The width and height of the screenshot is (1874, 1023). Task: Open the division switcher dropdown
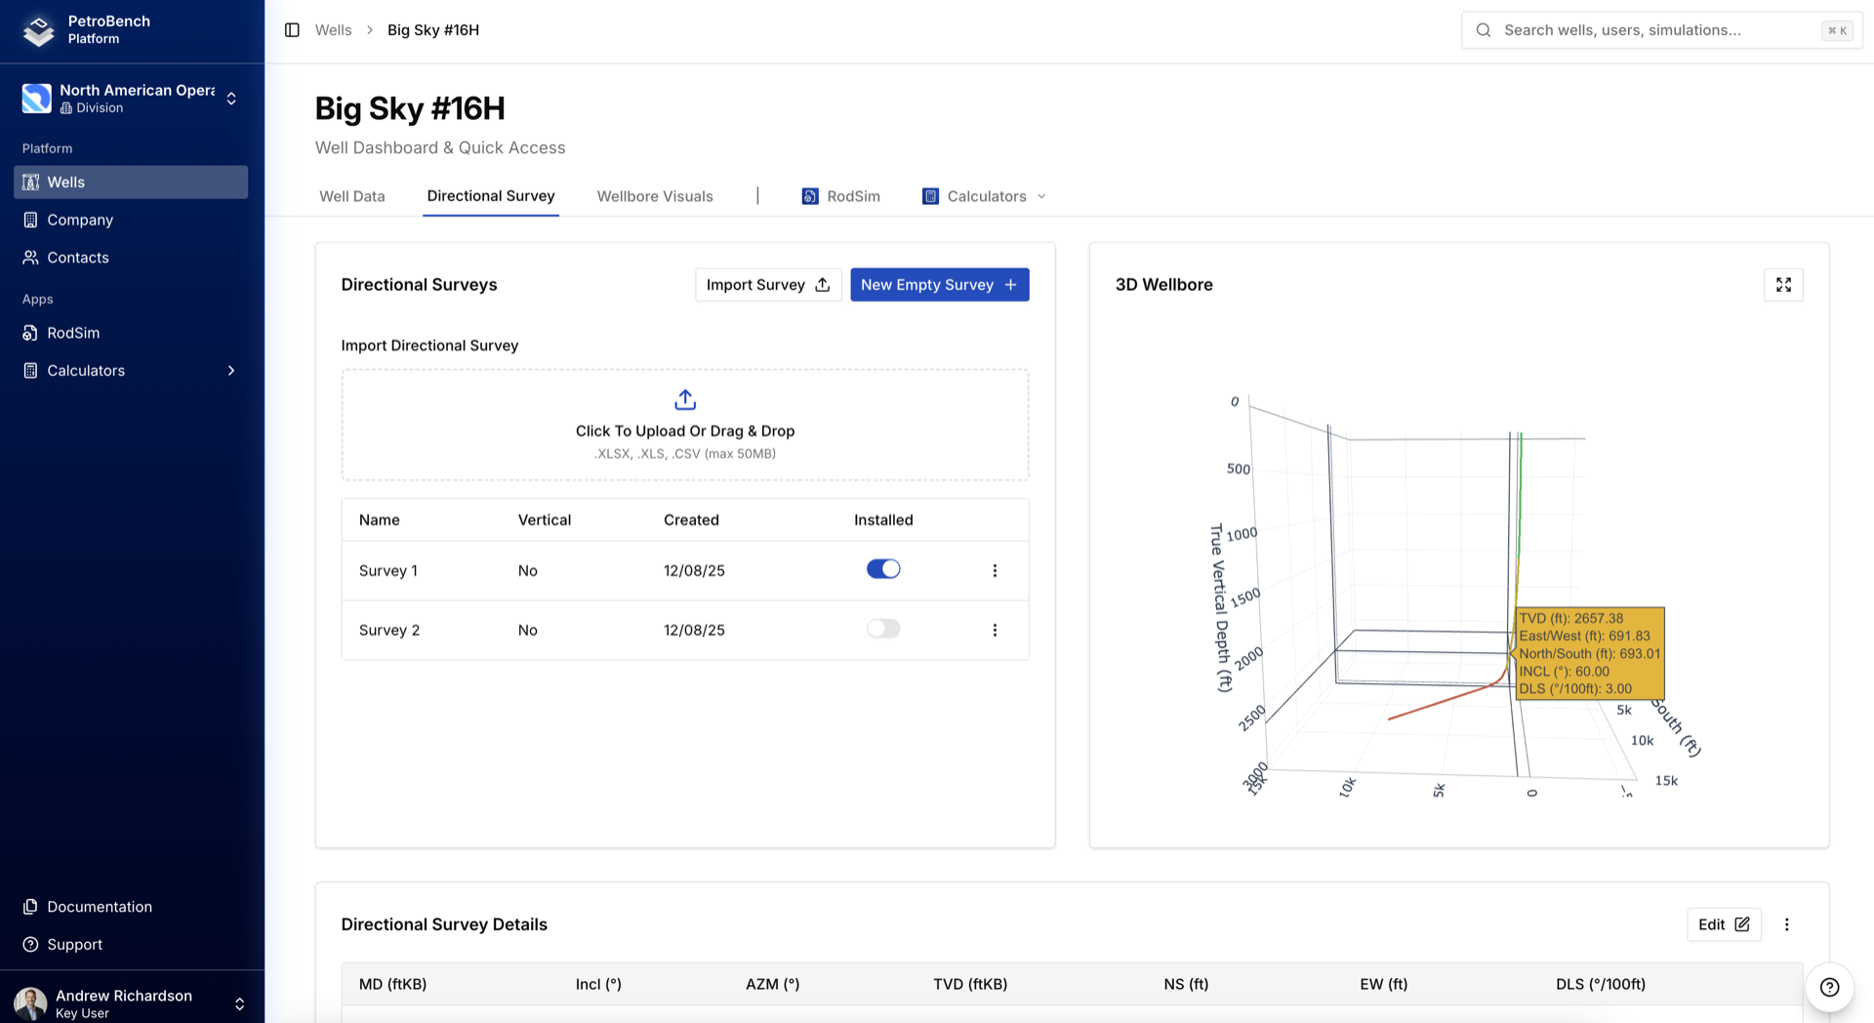coord(231,99)
